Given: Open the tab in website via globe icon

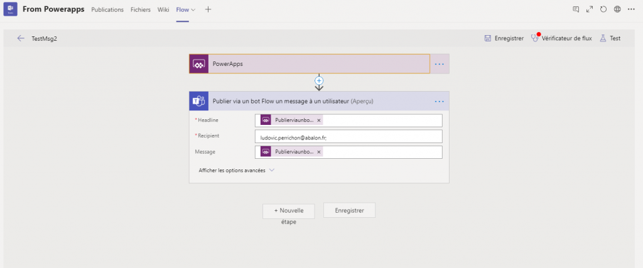Looking at the screenshot, I should pyautogui.click(x=617, y=9).
